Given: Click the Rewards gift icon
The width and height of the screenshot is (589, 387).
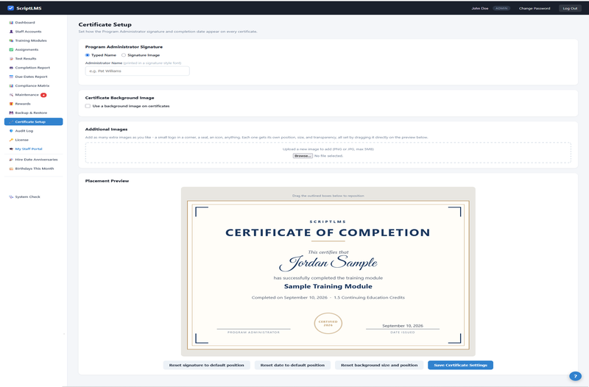Looking at the screenshot, I should [x=11, y=104].
